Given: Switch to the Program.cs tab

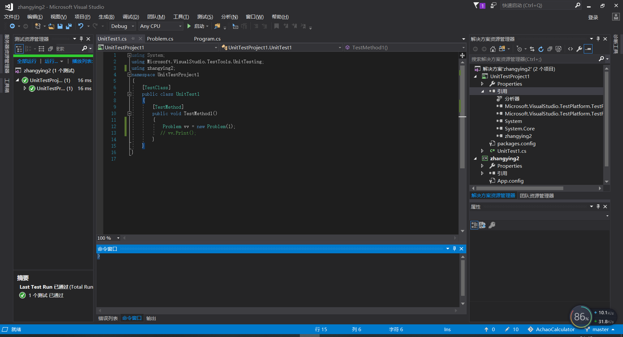Looking at the screenshot, I should pos(207,39).
